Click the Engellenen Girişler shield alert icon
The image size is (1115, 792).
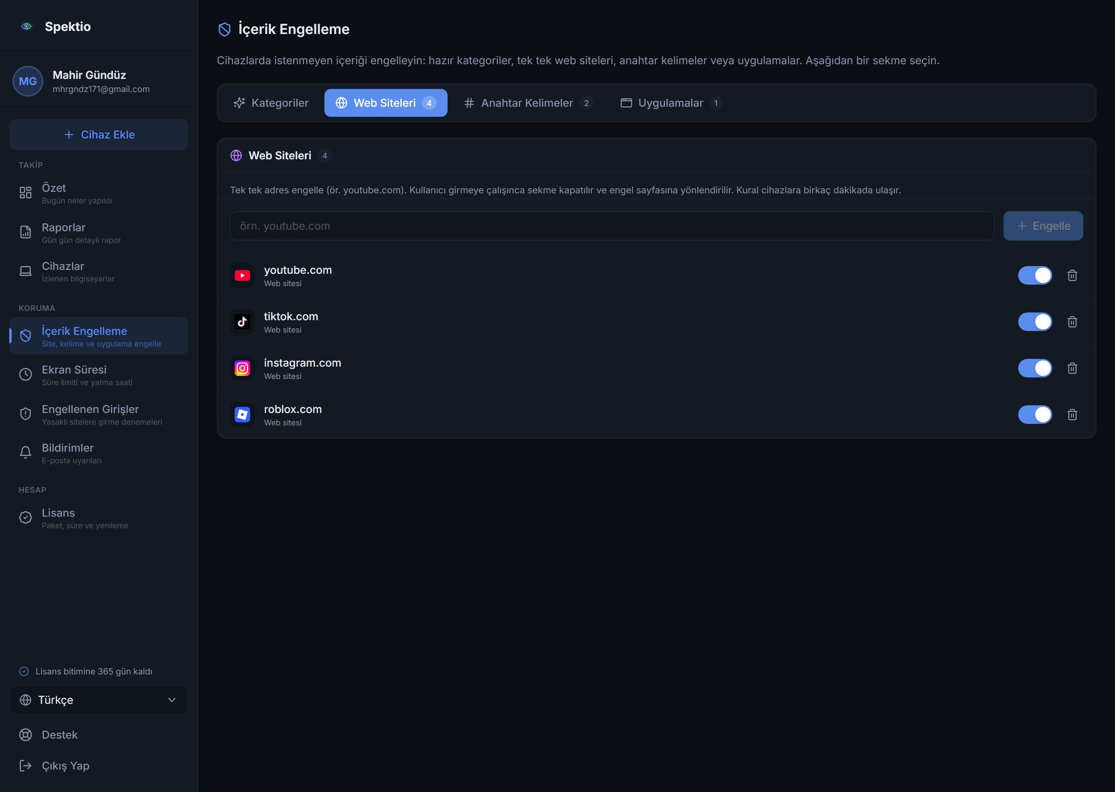click(26, 414)
